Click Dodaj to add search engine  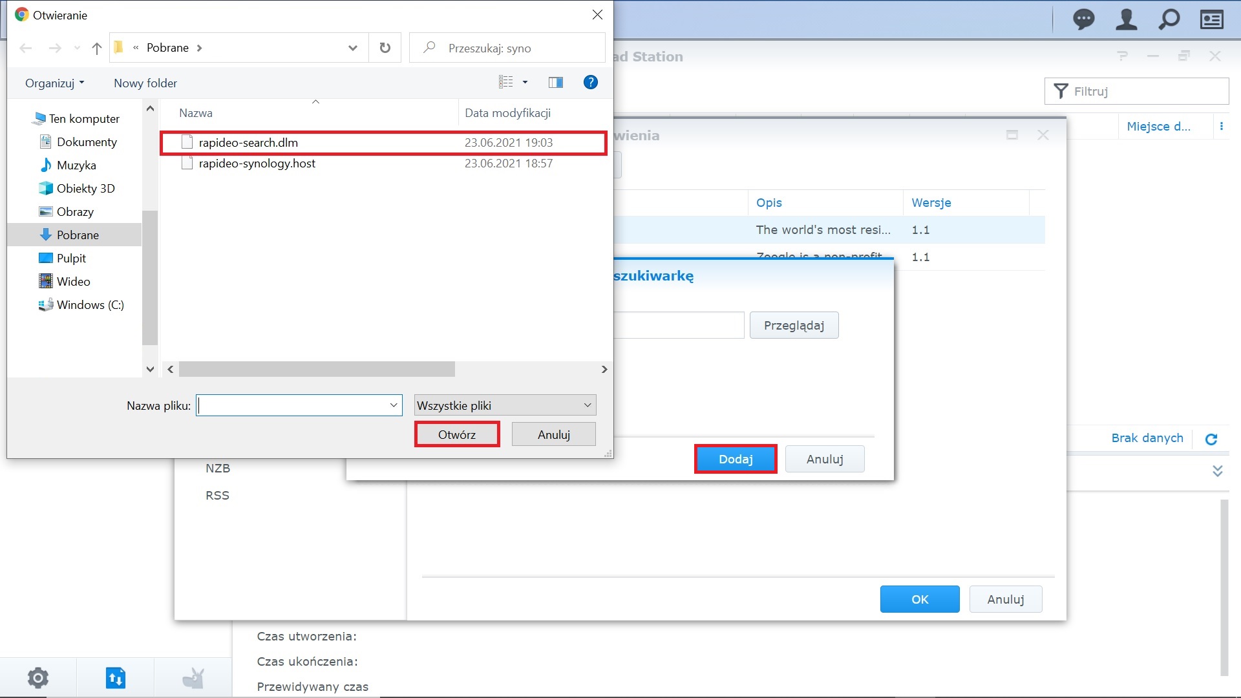[x=736, y=460]
